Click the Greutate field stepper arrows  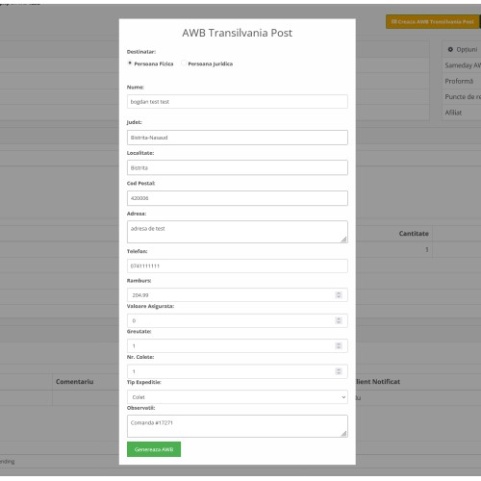pos(339,345)
